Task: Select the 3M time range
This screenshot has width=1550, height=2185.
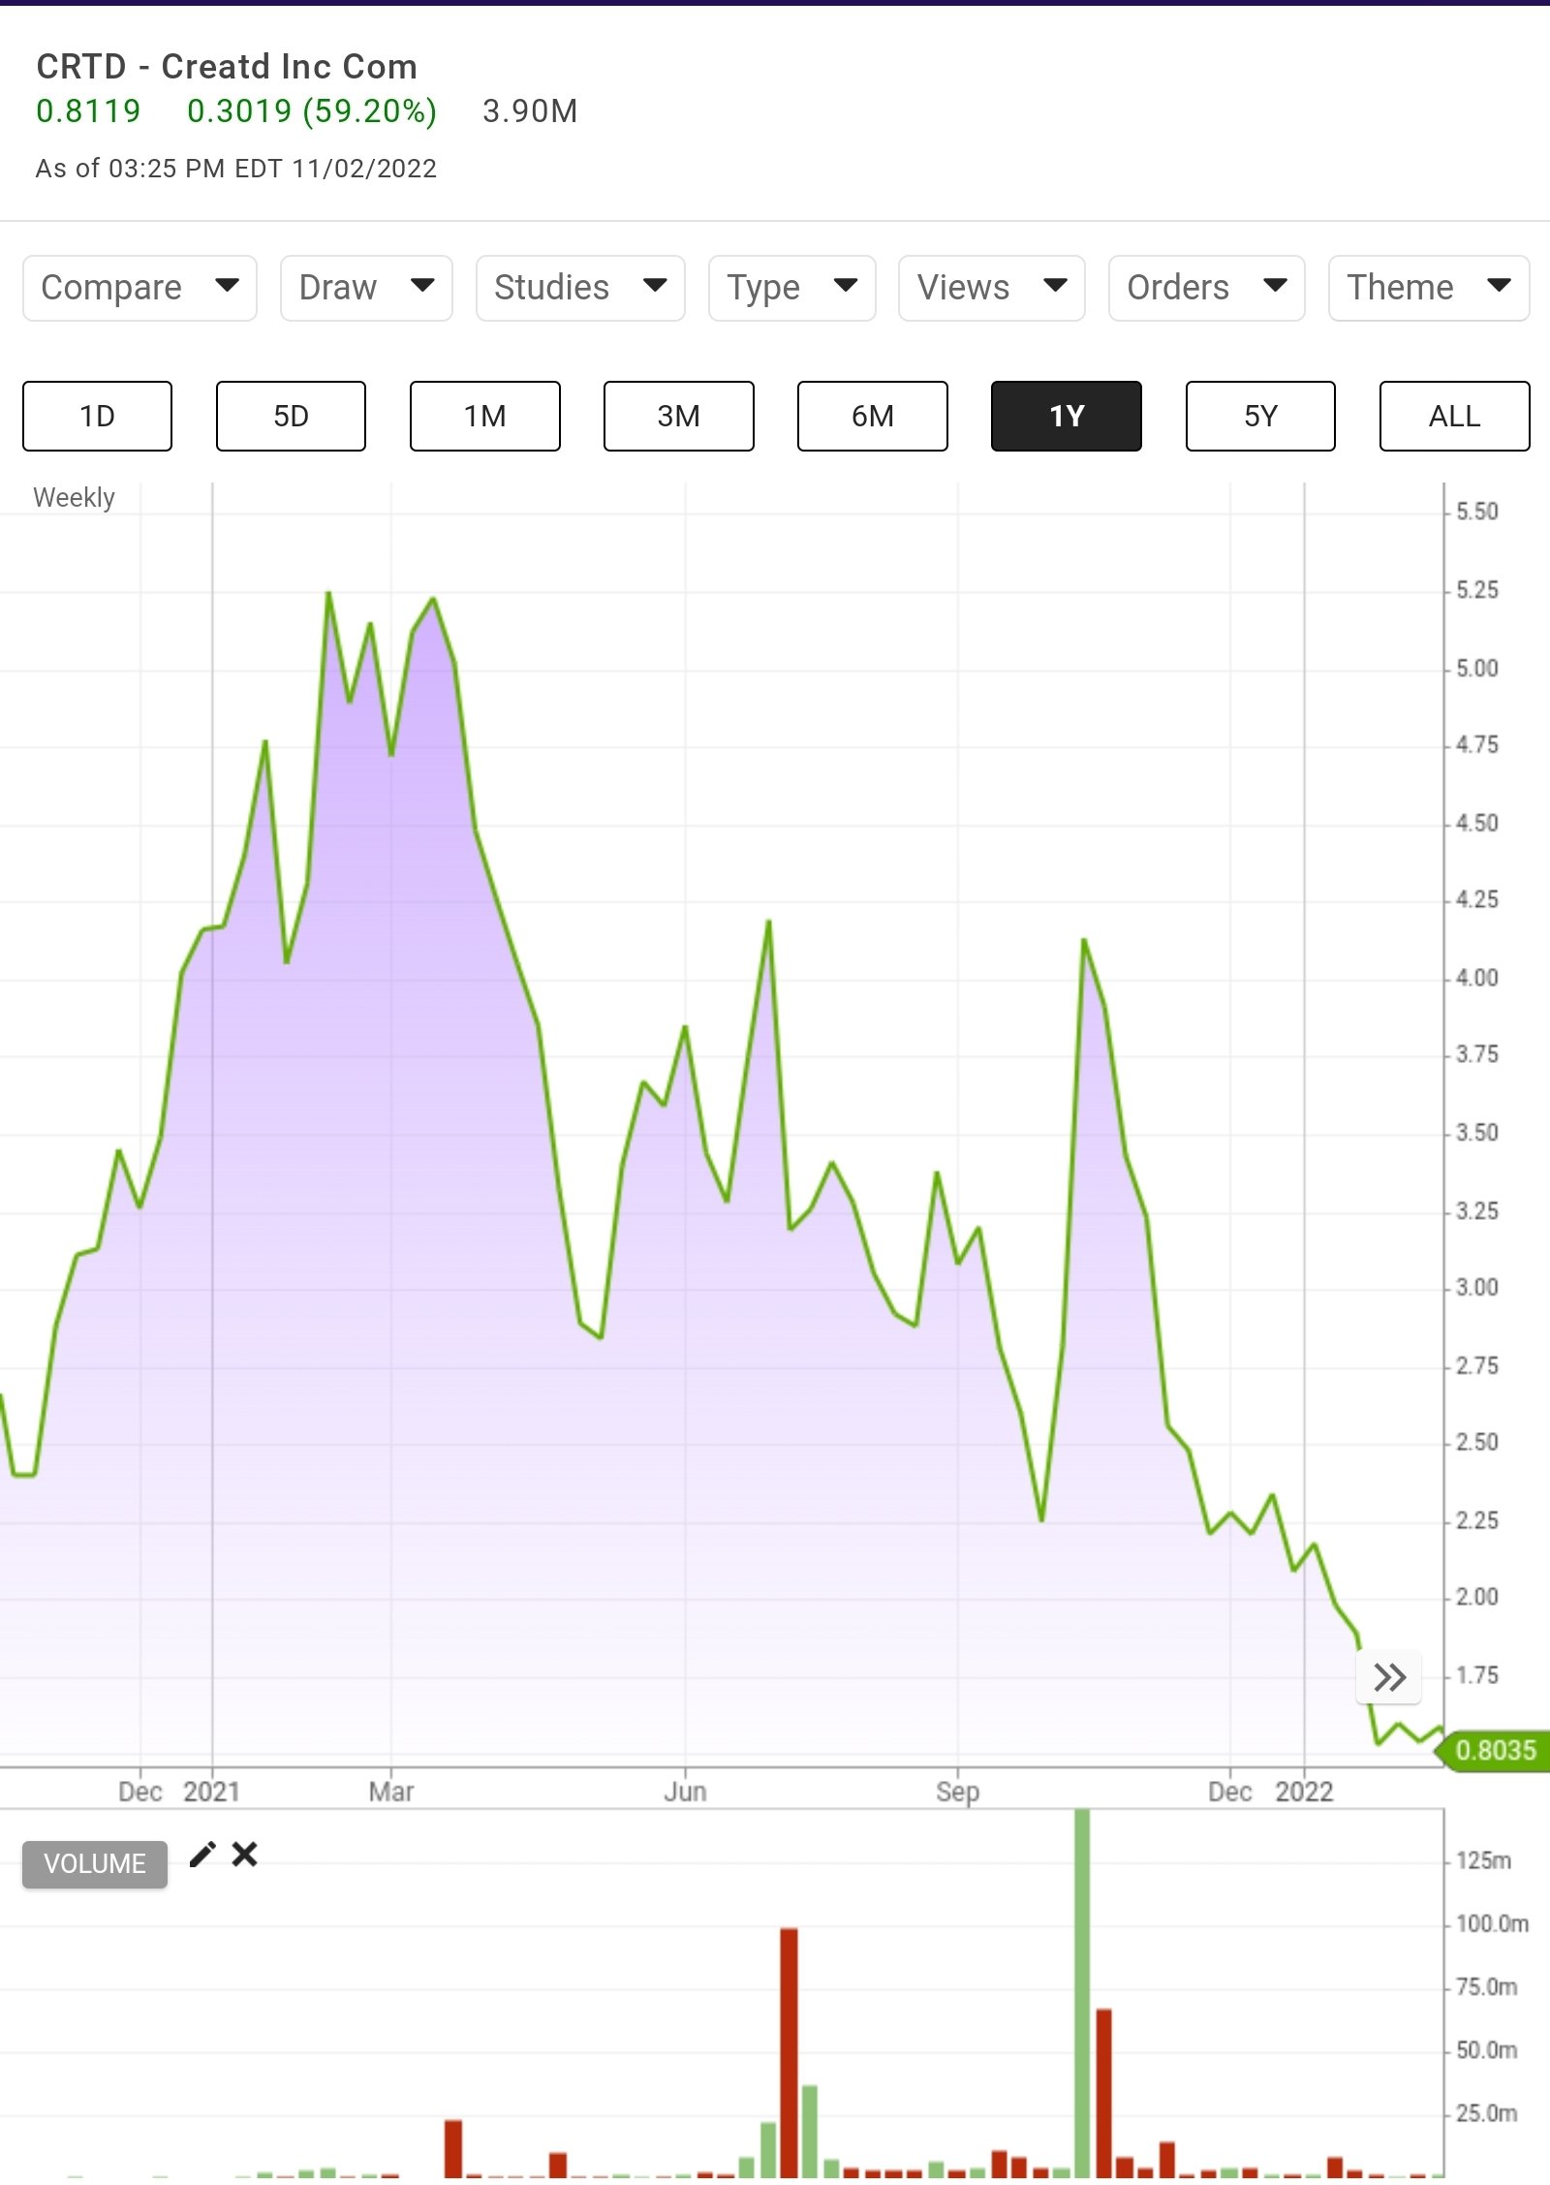Action: [x=678, y=416]
